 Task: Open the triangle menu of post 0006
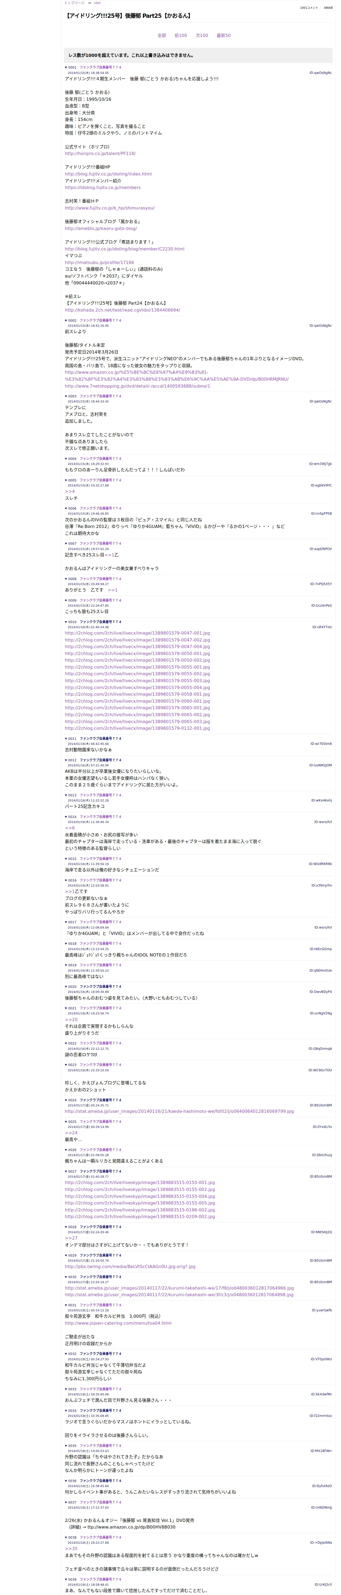pos(66,508)
